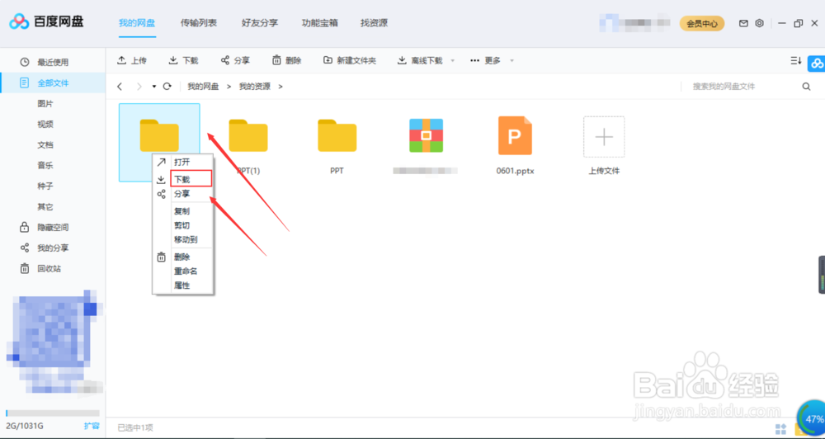
Task: Choose 分享 in context menu
Action: [182, 194]
